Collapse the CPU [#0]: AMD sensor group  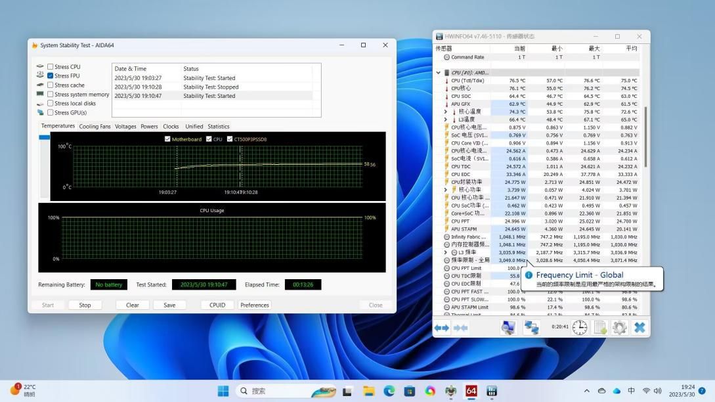pyautogui.click(x=439, y=73)
